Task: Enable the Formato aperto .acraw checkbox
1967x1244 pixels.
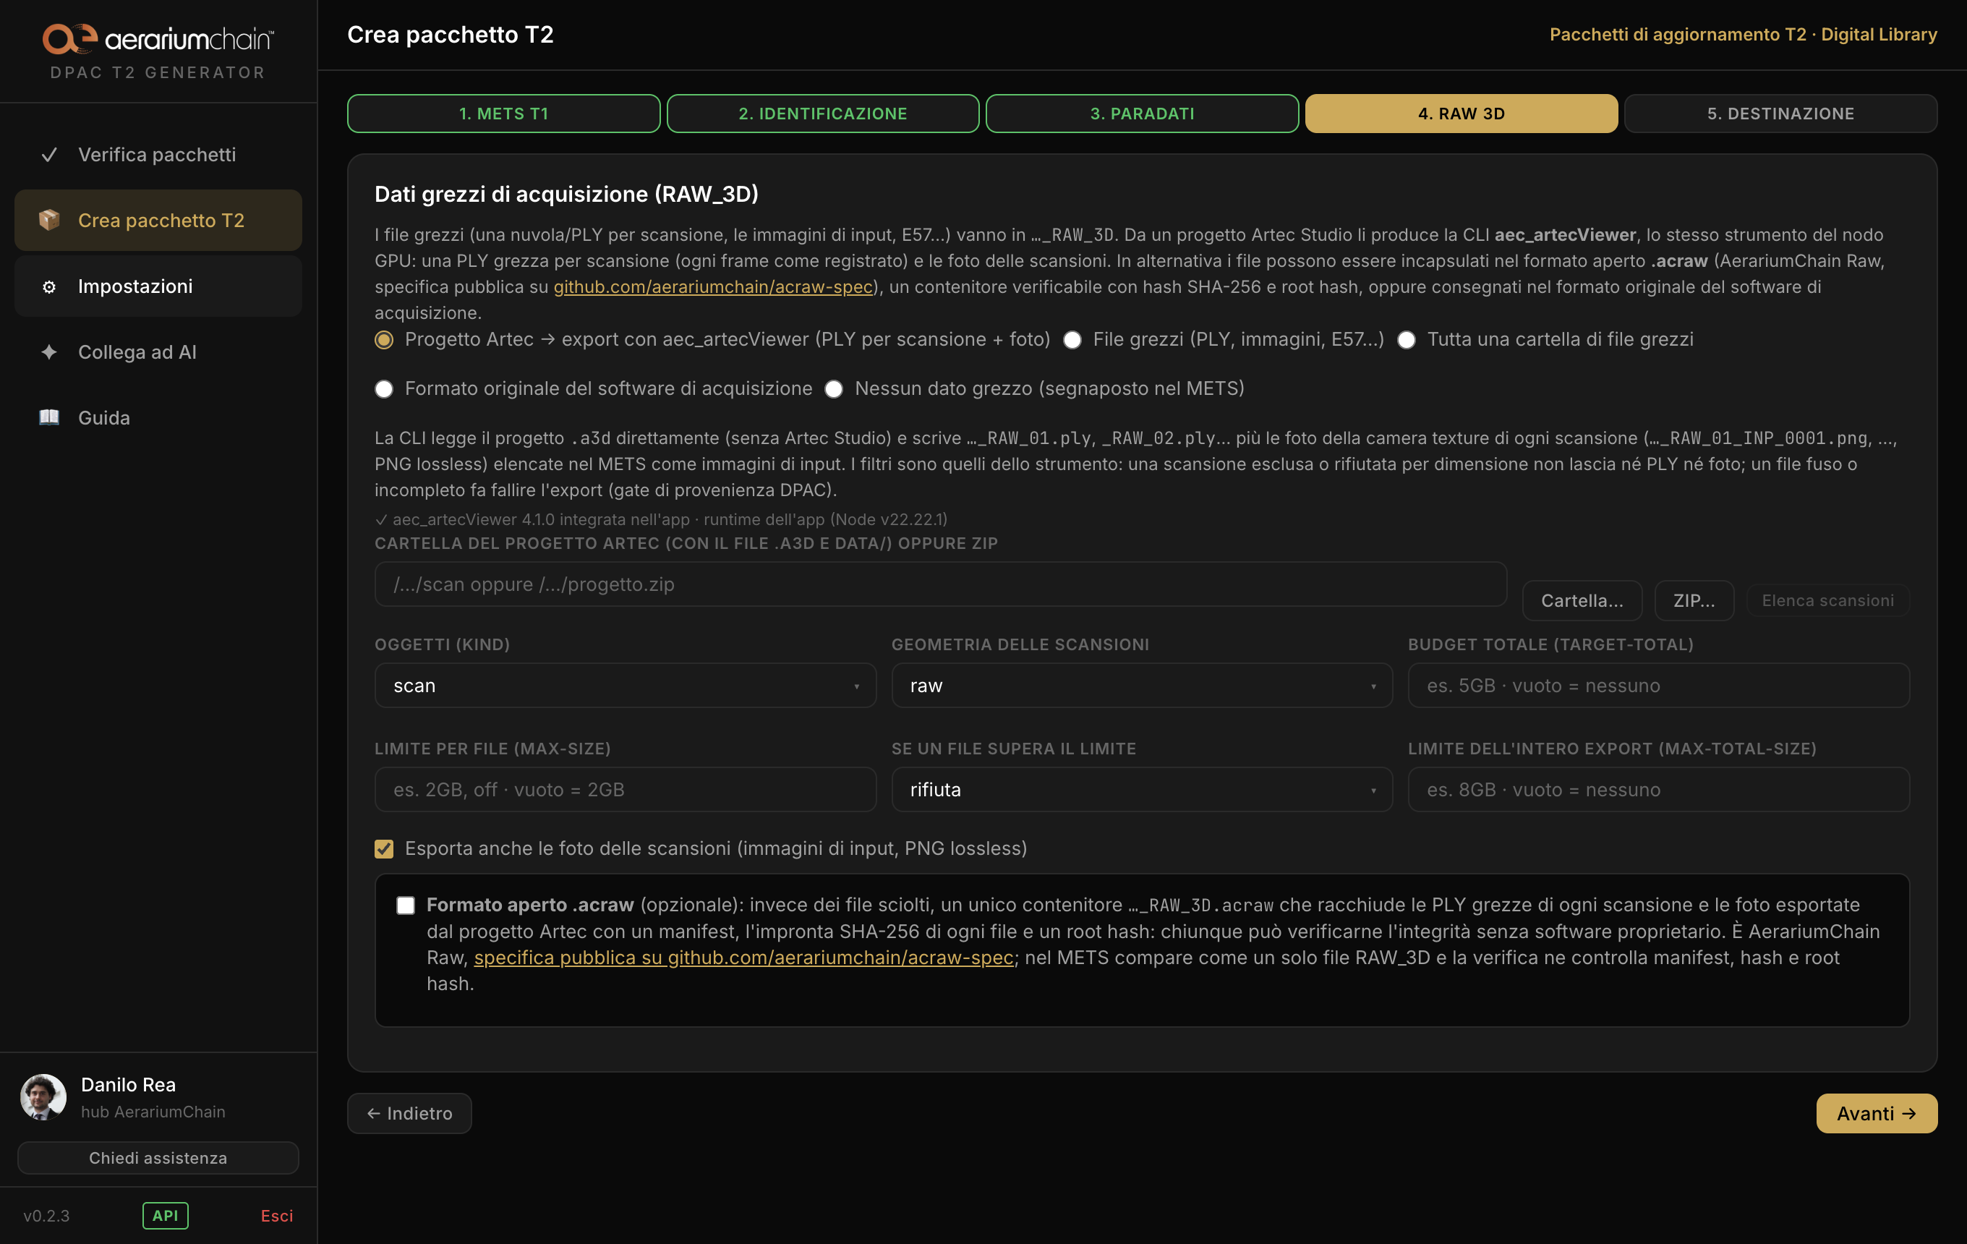Action: (x=405, y=905)
